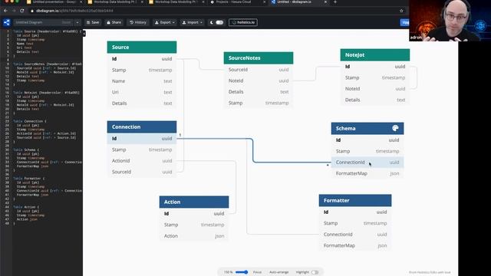
Task: Open a new browser tab
Action: [335, 2]
